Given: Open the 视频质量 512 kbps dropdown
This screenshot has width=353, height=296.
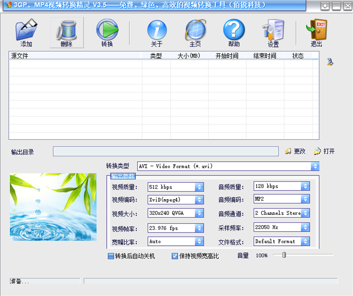Looking at the screenshot, I should click(199, 187).
